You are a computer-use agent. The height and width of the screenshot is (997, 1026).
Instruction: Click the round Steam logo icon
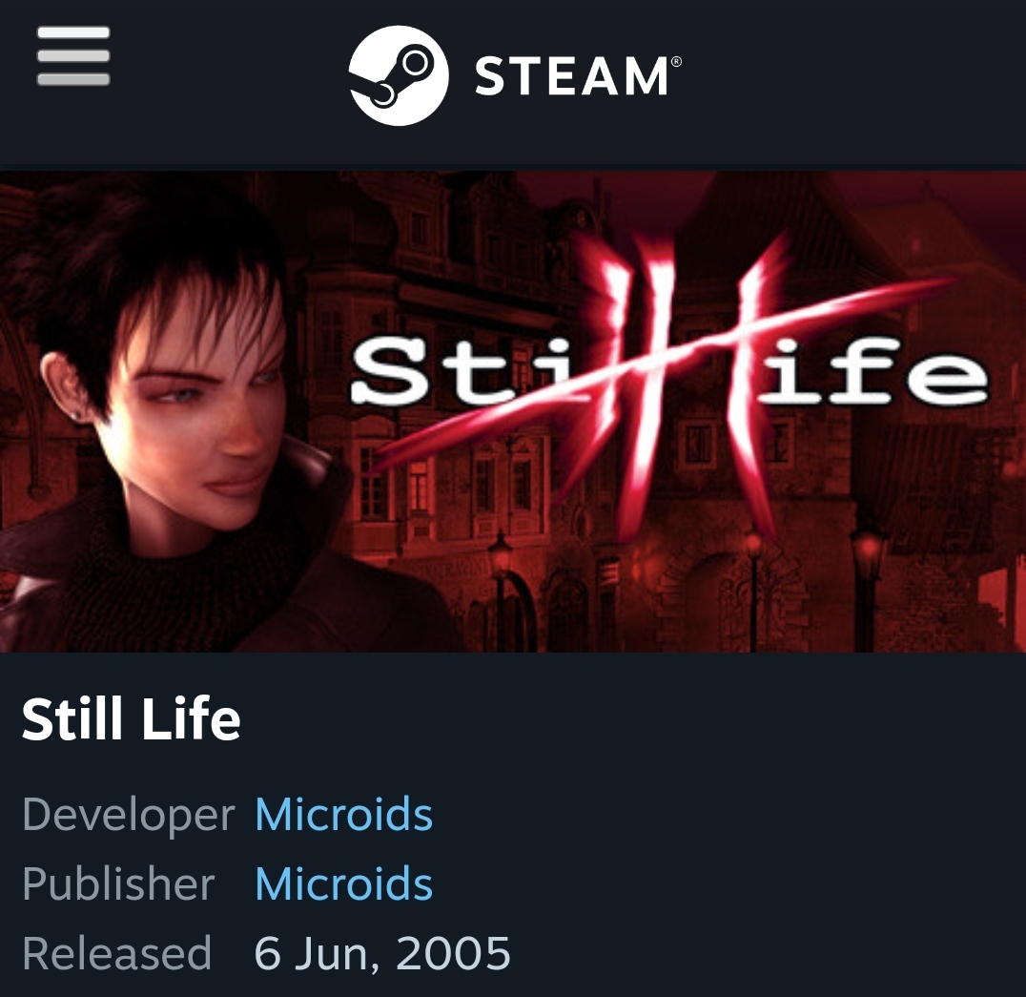click(399, 76)
